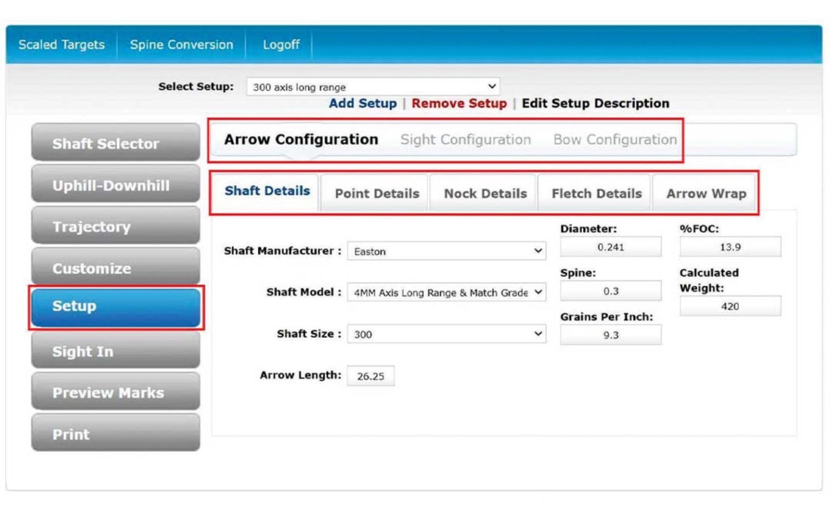This screenshot has width=830, height=519.
Task: Open the Shaft Model dropdown
Action: pos(446,292)
